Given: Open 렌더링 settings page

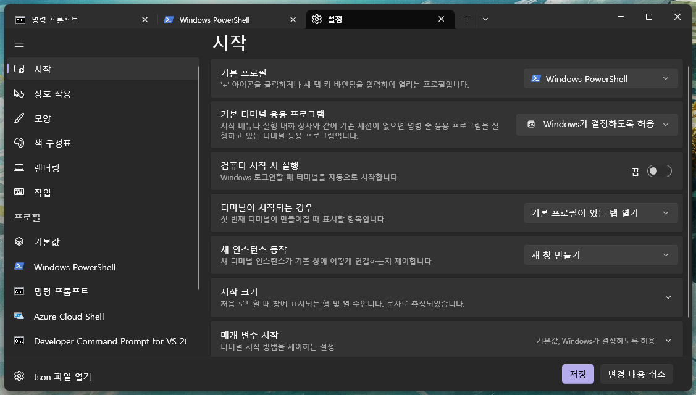Looking at the screenshot, I should [x=103, y=168].
